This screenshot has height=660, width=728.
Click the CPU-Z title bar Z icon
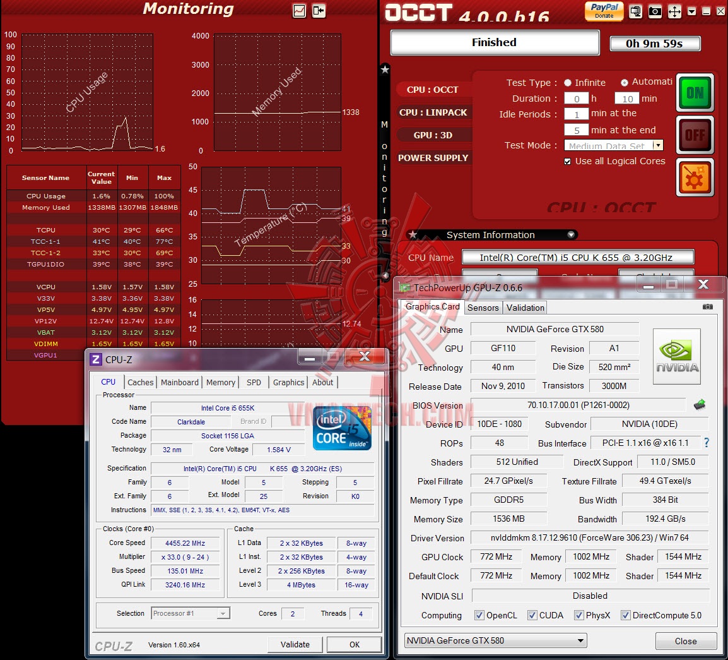96,359
